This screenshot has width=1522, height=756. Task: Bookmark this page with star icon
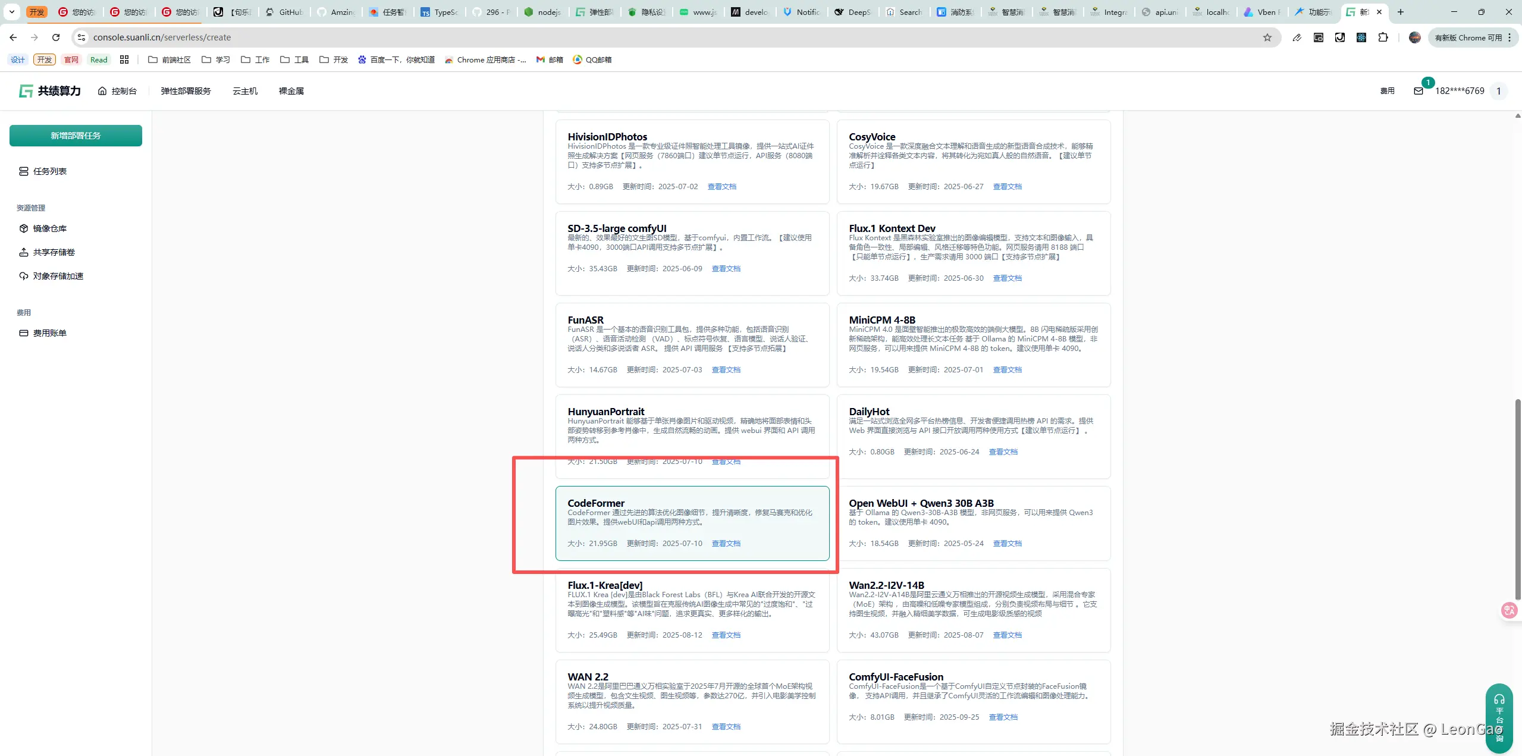coord(1267,37)
